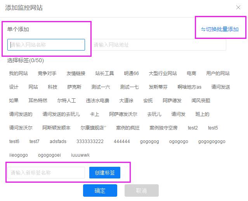
Task: Choose the 友情链接 tag
Action: click(76, 73)
